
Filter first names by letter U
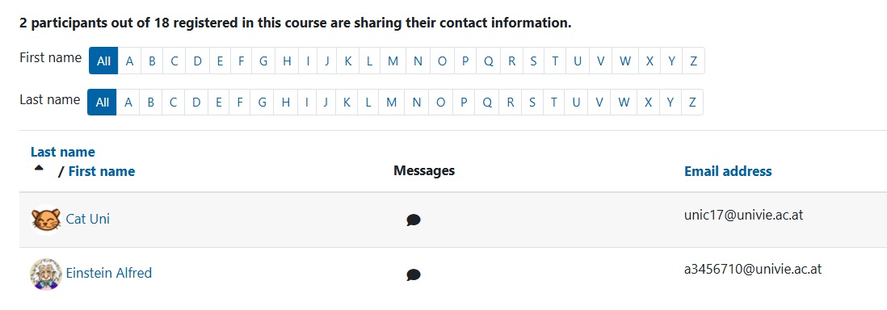[x=577, y=61]
